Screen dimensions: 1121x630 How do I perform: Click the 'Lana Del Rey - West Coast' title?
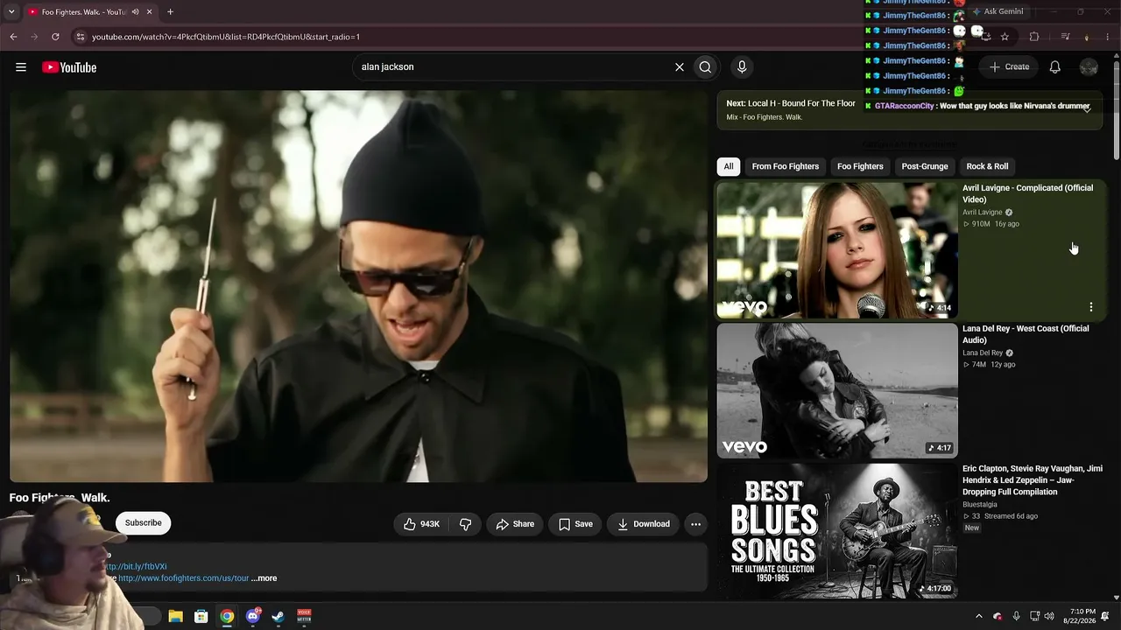(1026, 334)
